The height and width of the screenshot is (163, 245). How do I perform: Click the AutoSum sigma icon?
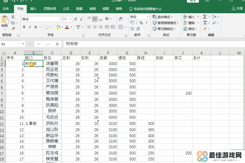(x=205, y=17)
